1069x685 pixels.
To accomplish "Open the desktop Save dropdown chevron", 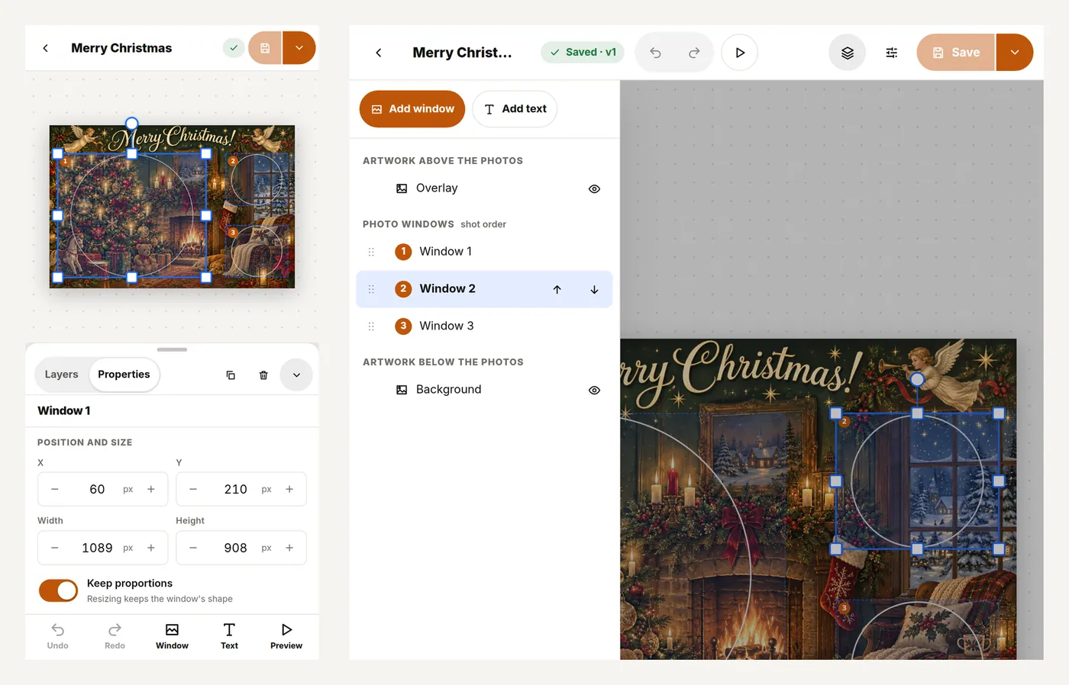I will (x=1015, y=53).
